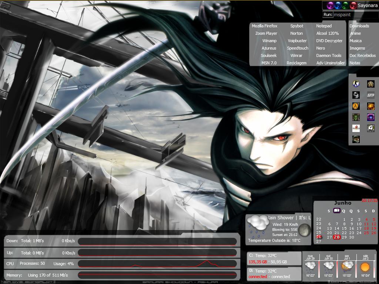The width and height of the screenshot is (379, 284).
Task: Open the Imagens folder link
Action: pos(357,48)
